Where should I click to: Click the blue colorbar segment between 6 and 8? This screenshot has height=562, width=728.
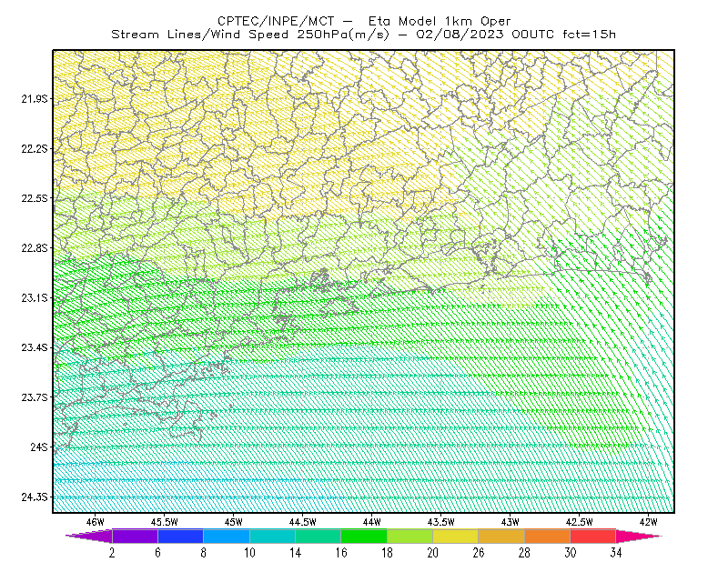180,536
